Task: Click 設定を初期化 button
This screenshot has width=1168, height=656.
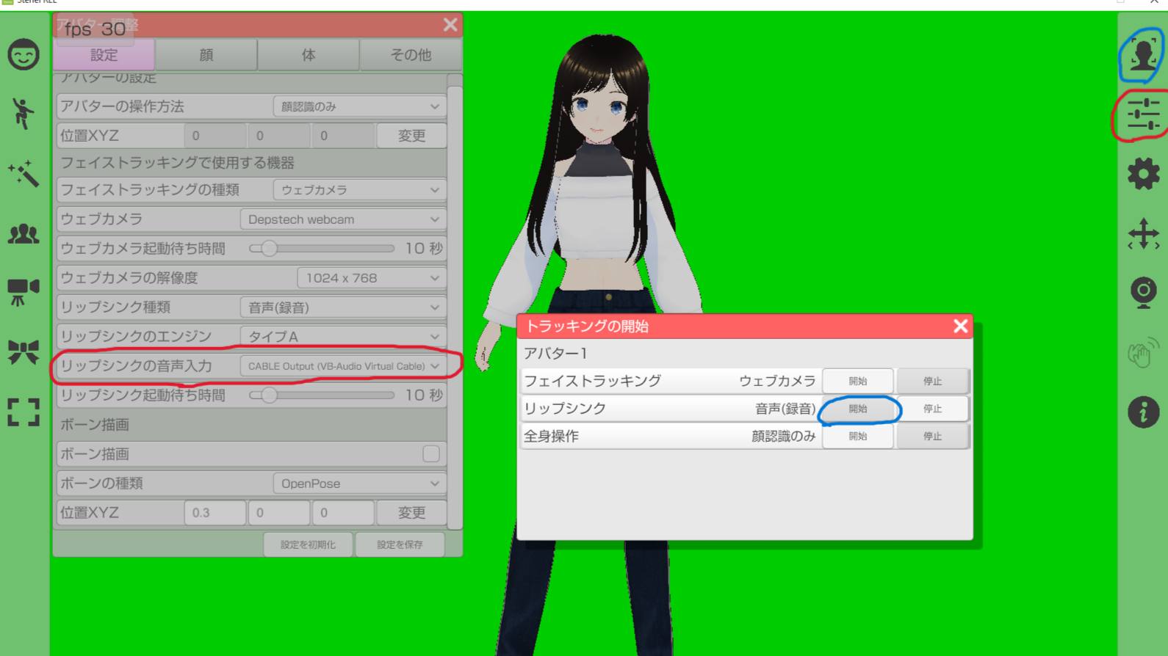Action: tap(309, 544)
